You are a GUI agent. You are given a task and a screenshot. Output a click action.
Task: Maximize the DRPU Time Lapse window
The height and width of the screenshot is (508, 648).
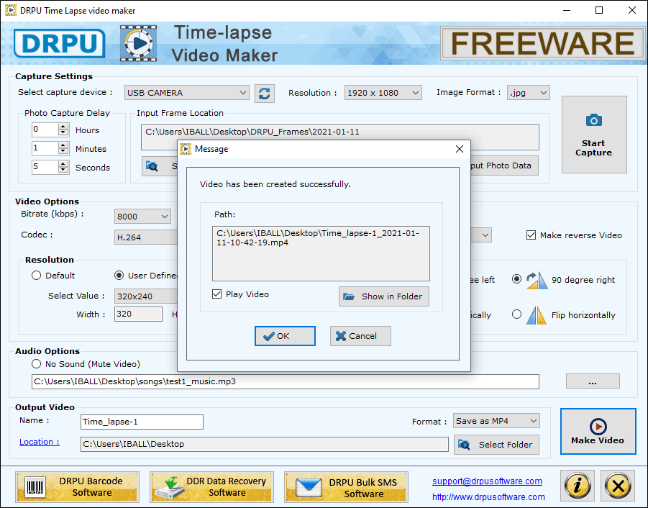coord(599,10)
